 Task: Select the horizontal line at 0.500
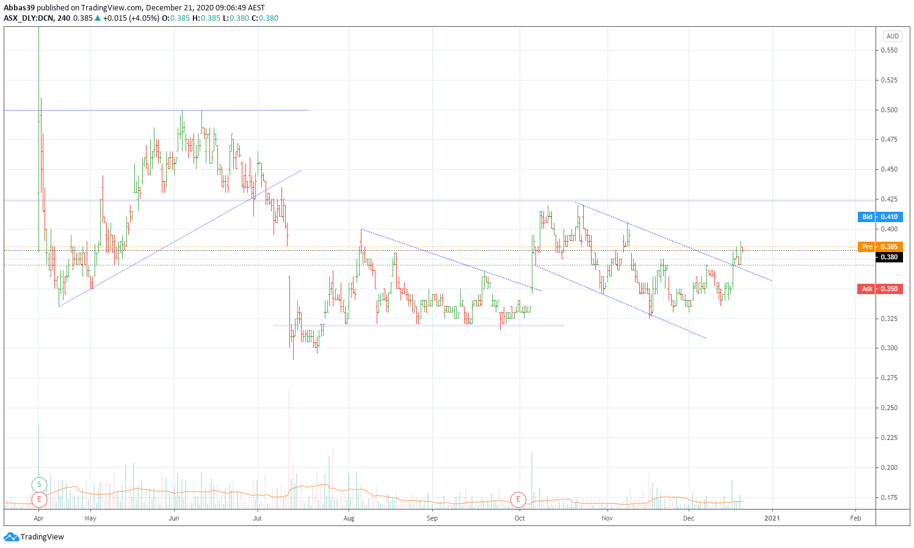point(156,110)
